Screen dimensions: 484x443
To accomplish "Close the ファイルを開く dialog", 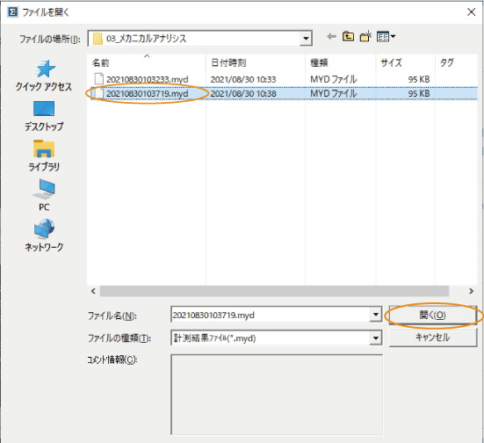I will 471,12.
